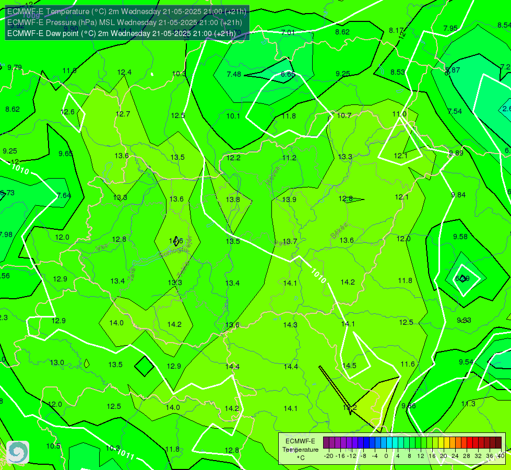Click the 13.8 temperature value

pyautogui.click(x=233, y=199)
